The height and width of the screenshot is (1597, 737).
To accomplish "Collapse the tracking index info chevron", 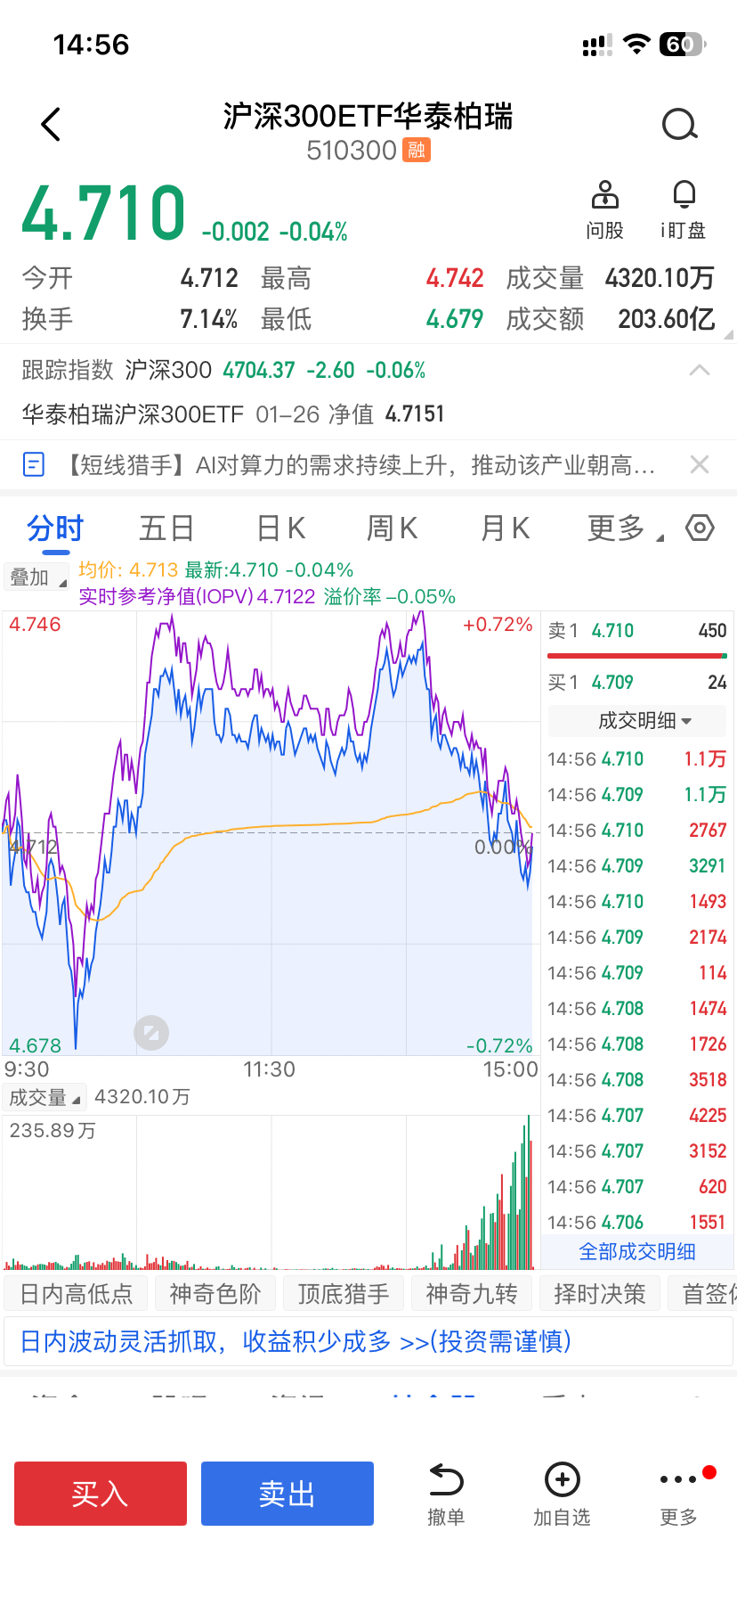I will point(700,370).
